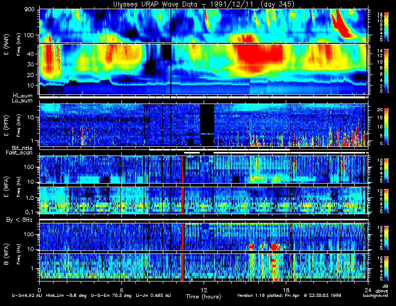Click the '0.1' Hz tick label

click(x=29, y=212)
